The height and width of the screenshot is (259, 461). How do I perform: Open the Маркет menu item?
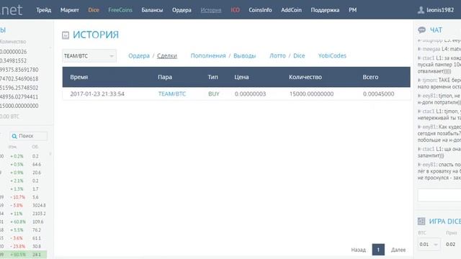point(70,10)
